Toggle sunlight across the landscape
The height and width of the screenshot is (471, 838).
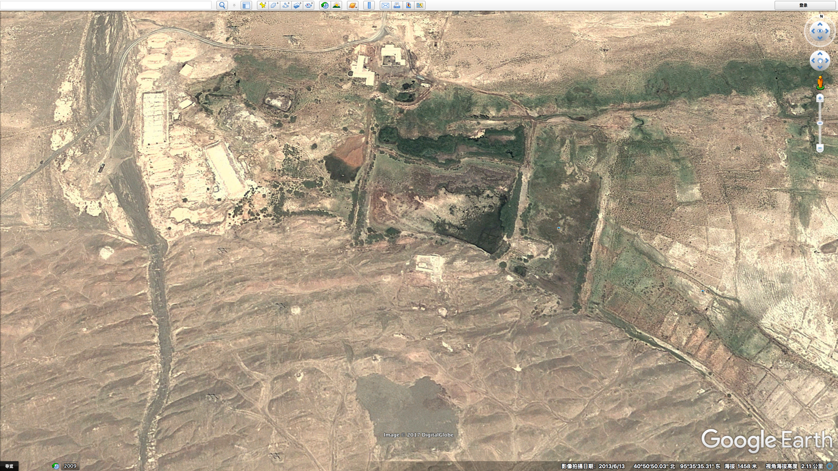336,5
